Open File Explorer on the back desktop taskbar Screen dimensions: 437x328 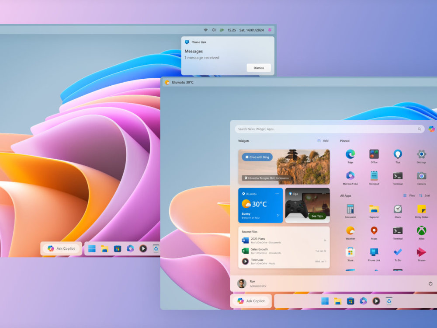(x=105, y=249)
